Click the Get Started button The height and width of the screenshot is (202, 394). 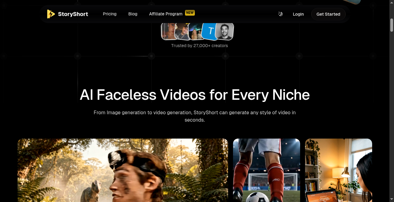tap(328, 14)
